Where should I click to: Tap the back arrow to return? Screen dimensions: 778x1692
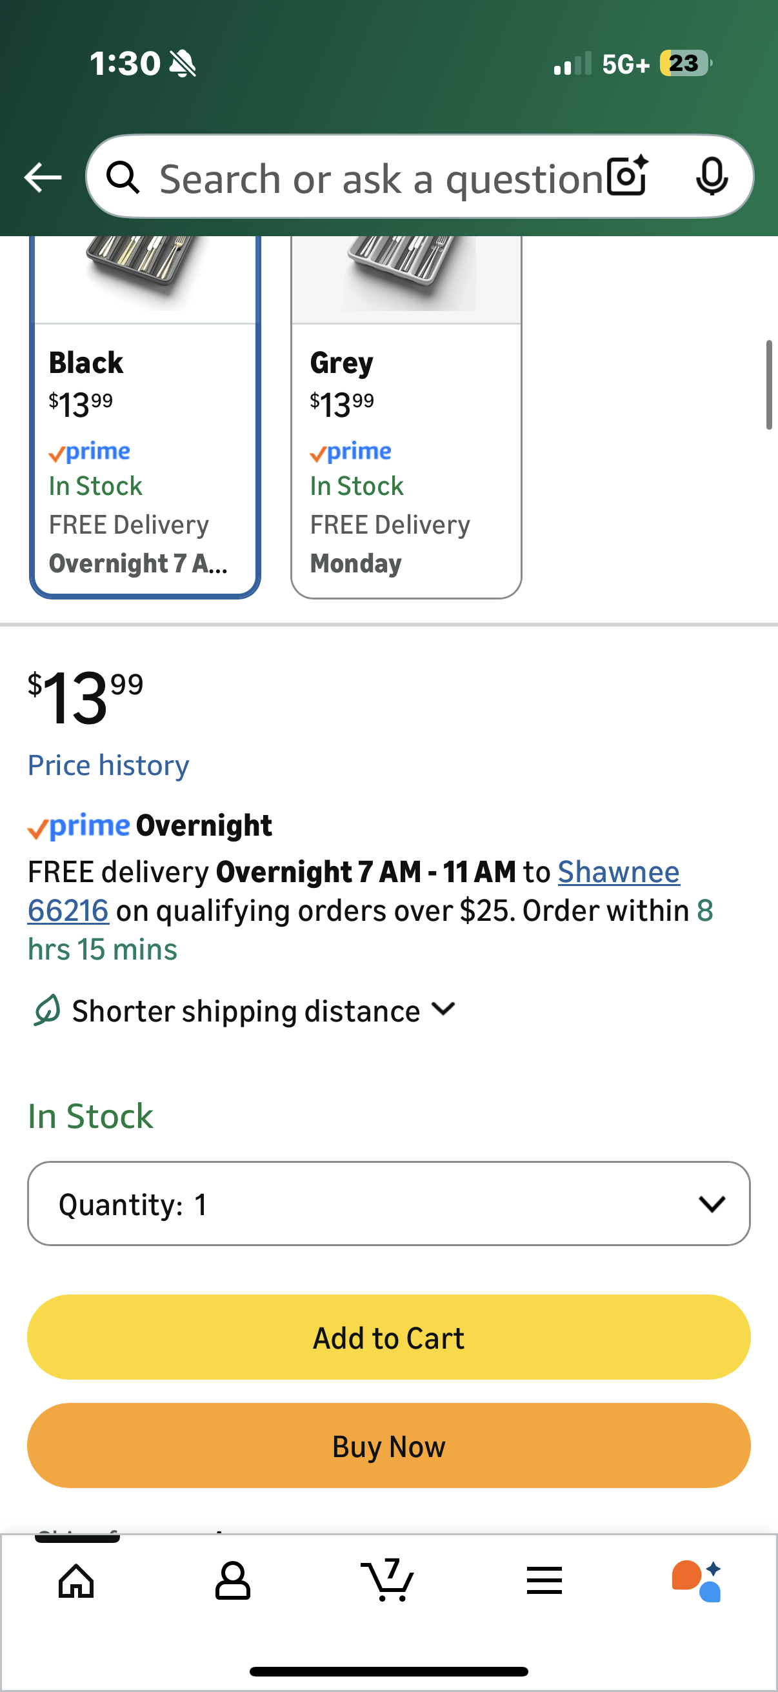click(x=42, y=177)
